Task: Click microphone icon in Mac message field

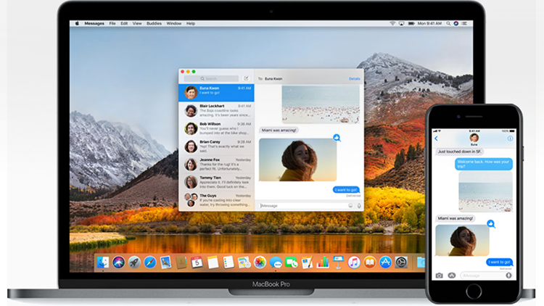Action: (359, 206)
